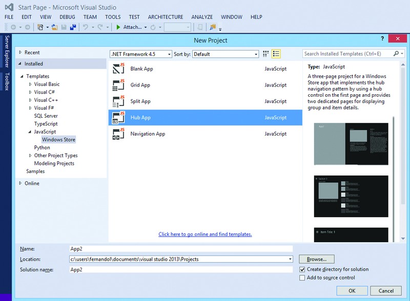
Task: Open the EDIT menu
Action: (x=27, y=17)
